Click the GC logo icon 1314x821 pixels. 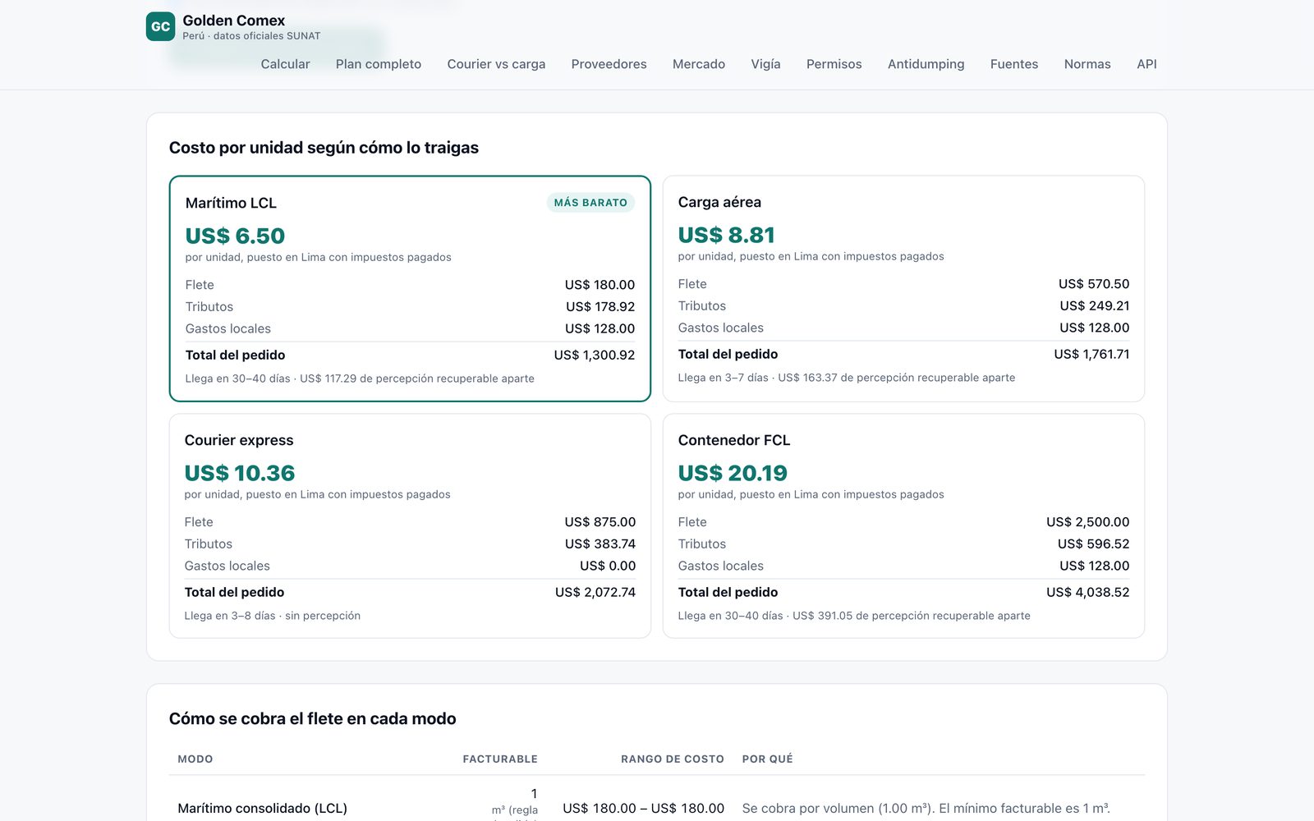pos(160,26)
